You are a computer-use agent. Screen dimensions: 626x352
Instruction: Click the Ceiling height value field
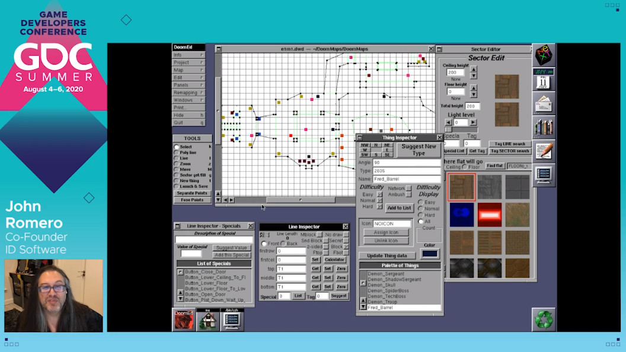455,72
